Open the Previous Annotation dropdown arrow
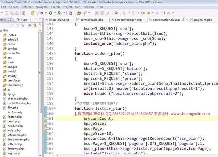The image size is (218, 157). (x=139, y=13)
